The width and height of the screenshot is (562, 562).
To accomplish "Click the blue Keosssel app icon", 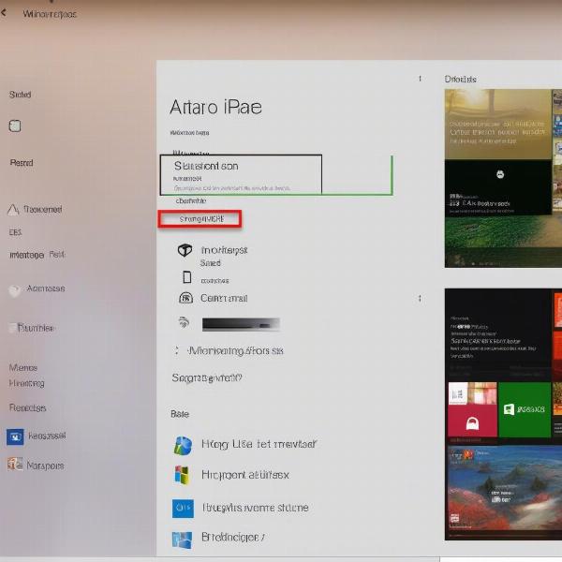I will click(15, 436).
